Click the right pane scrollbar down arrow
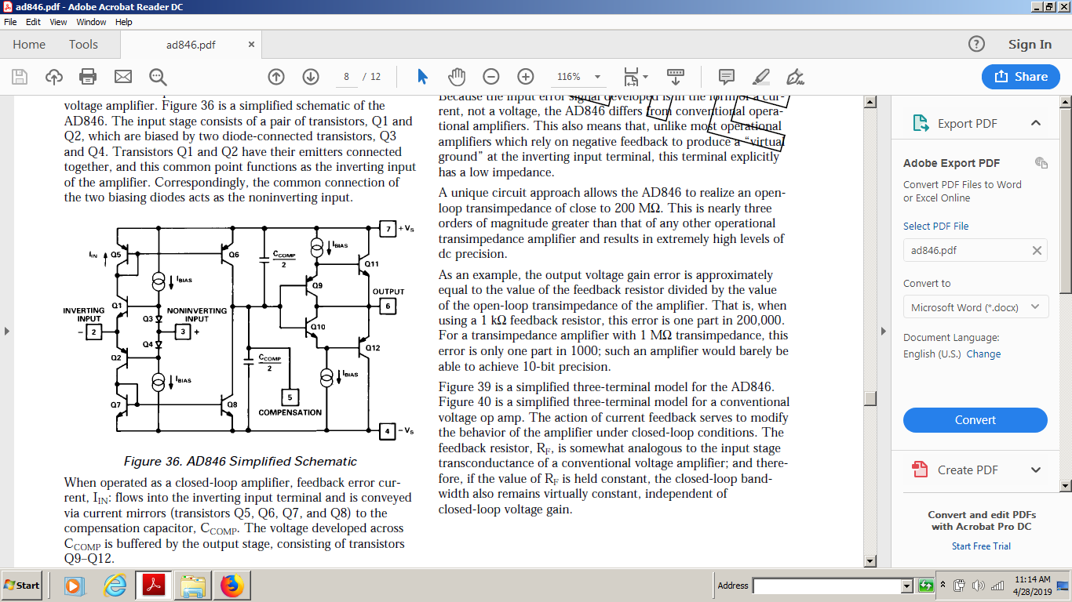Viewport: 1072px width, 602px height. 1066,486
